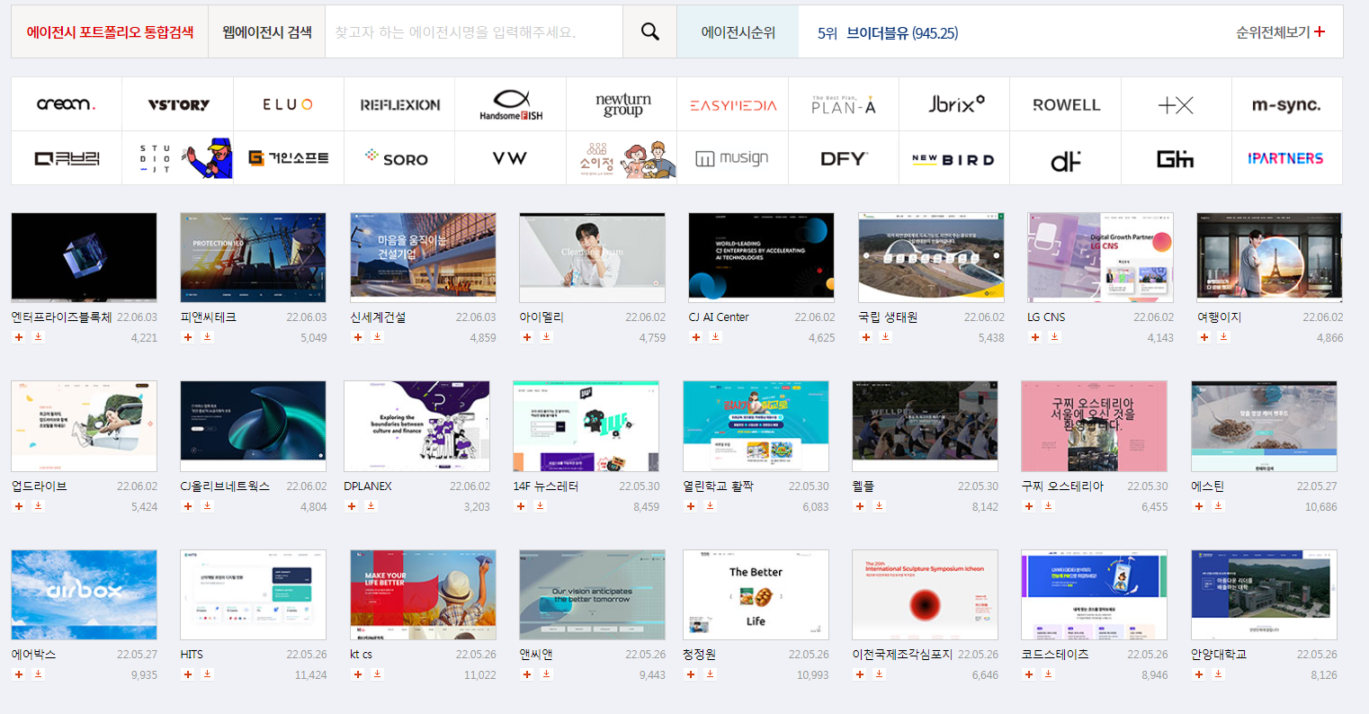Viewport: 1369px width, 714px height.
Task: Open the PLAN-A agency logo
Action: [x=844, y=104]
